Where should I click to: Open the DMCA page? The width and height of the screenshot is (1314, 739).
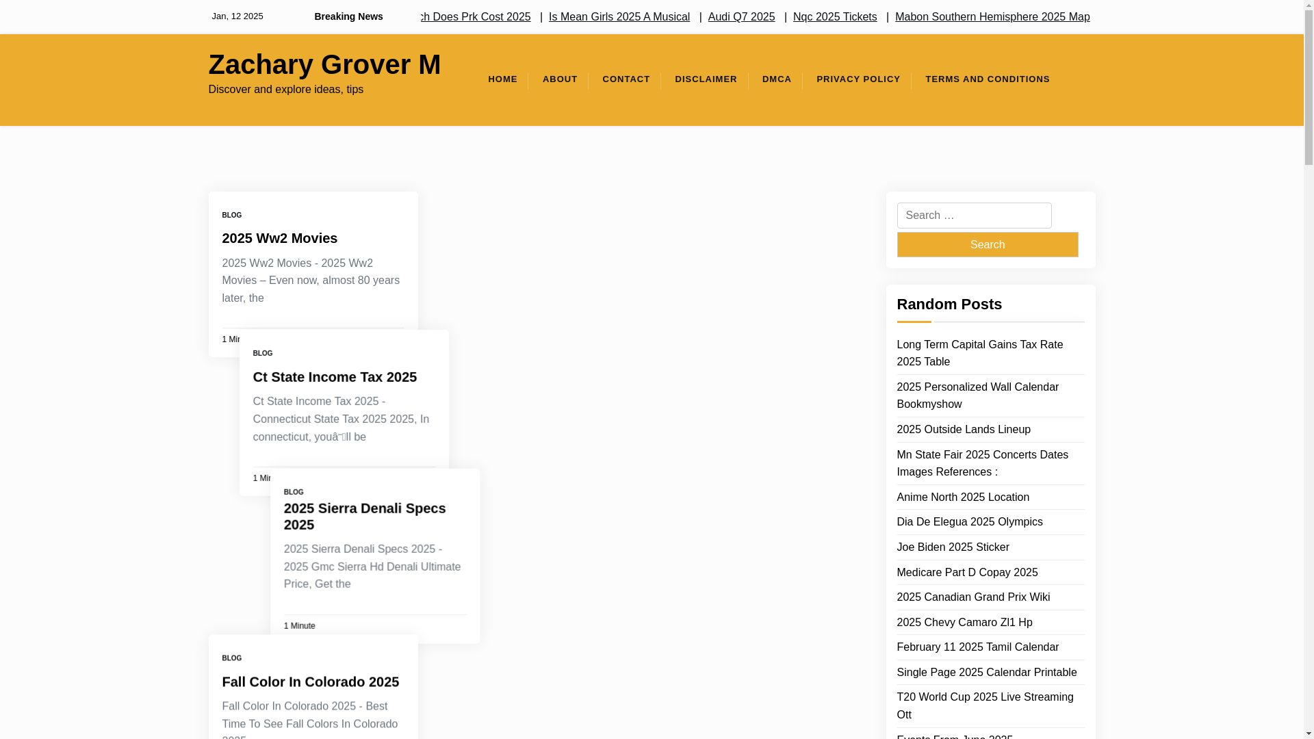click(x=777, y=79)
